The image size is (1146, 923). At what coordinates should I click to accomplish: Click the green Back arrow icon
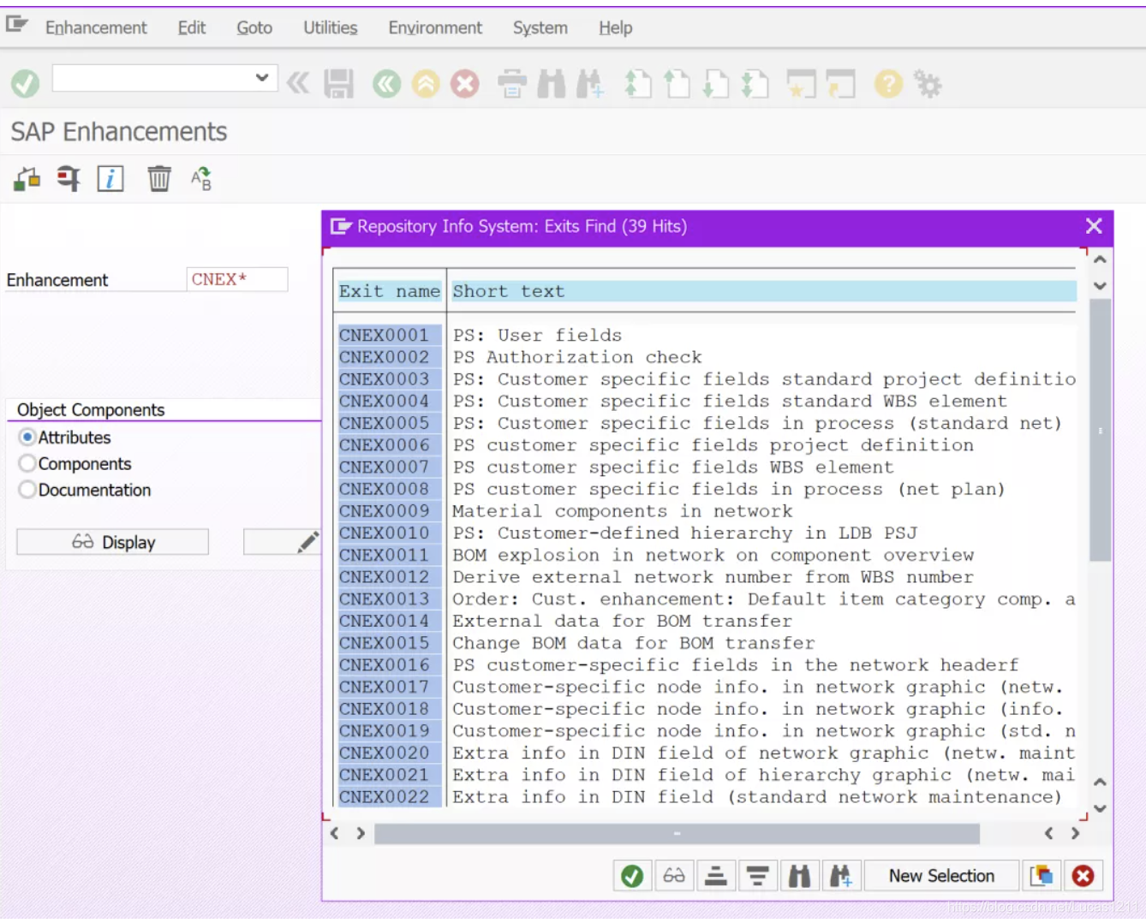pos(386,84)
